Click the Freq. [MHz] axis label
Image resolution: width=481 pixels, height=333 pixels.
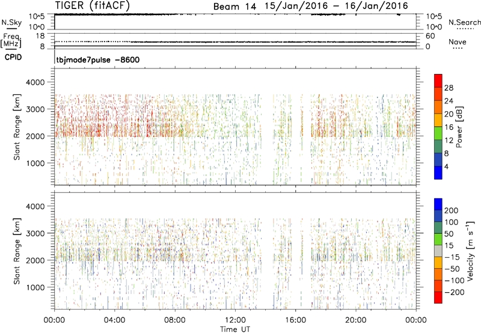tap(11, 40)
